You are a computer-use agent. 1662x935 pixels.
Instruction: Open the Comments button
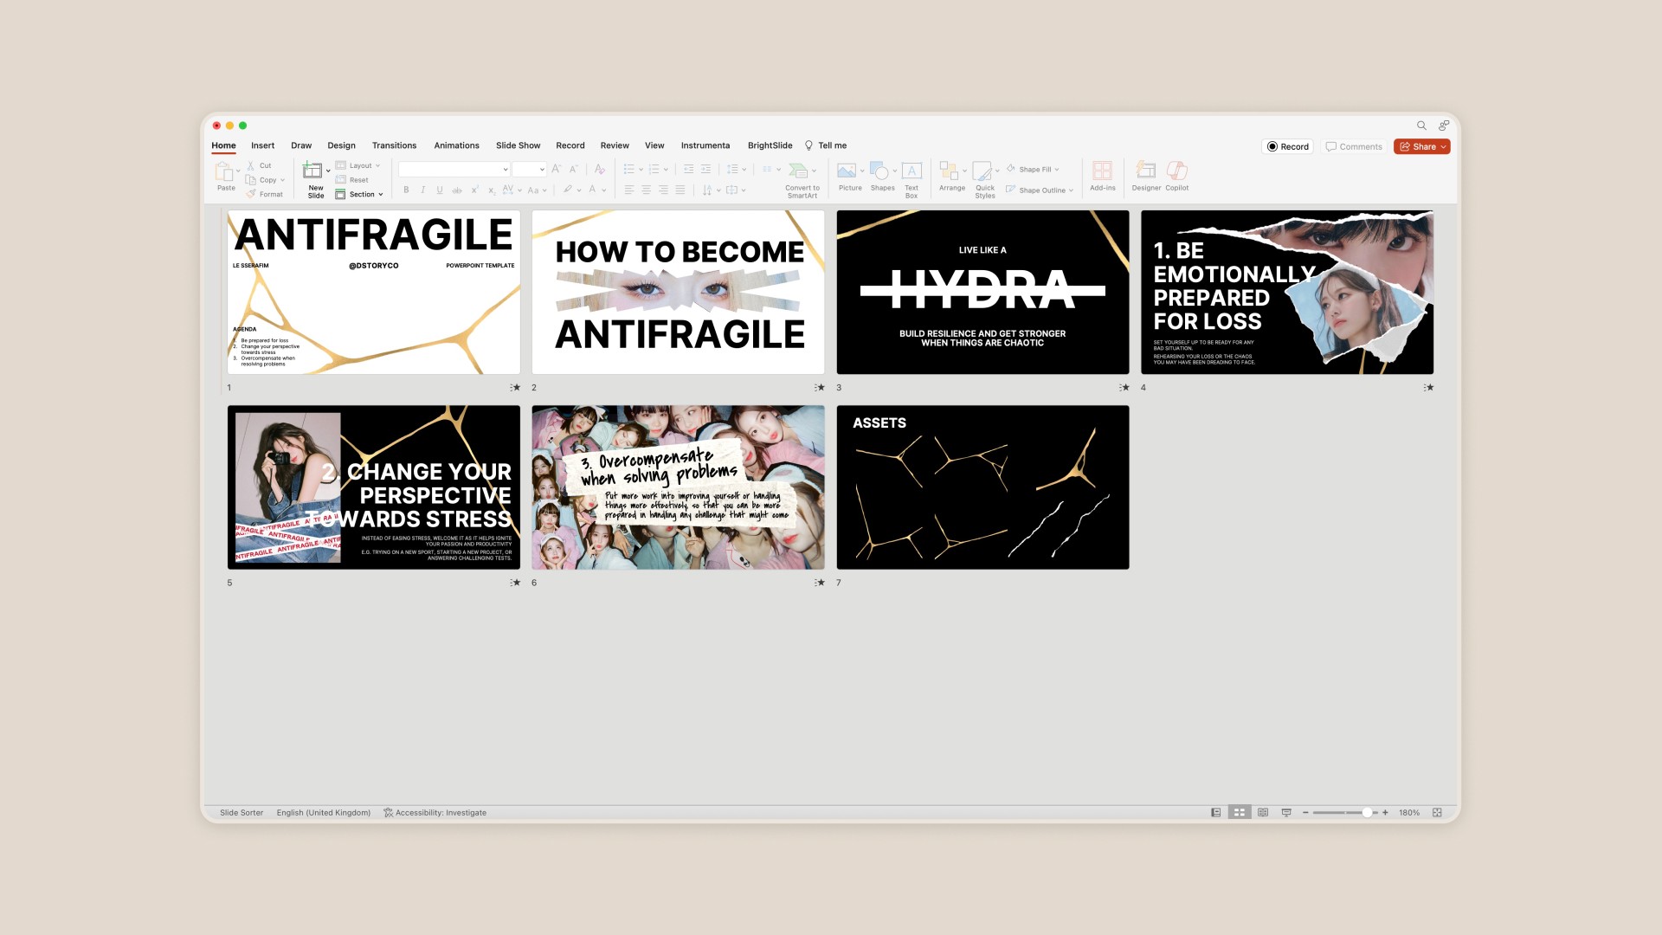coord(1354,147)
